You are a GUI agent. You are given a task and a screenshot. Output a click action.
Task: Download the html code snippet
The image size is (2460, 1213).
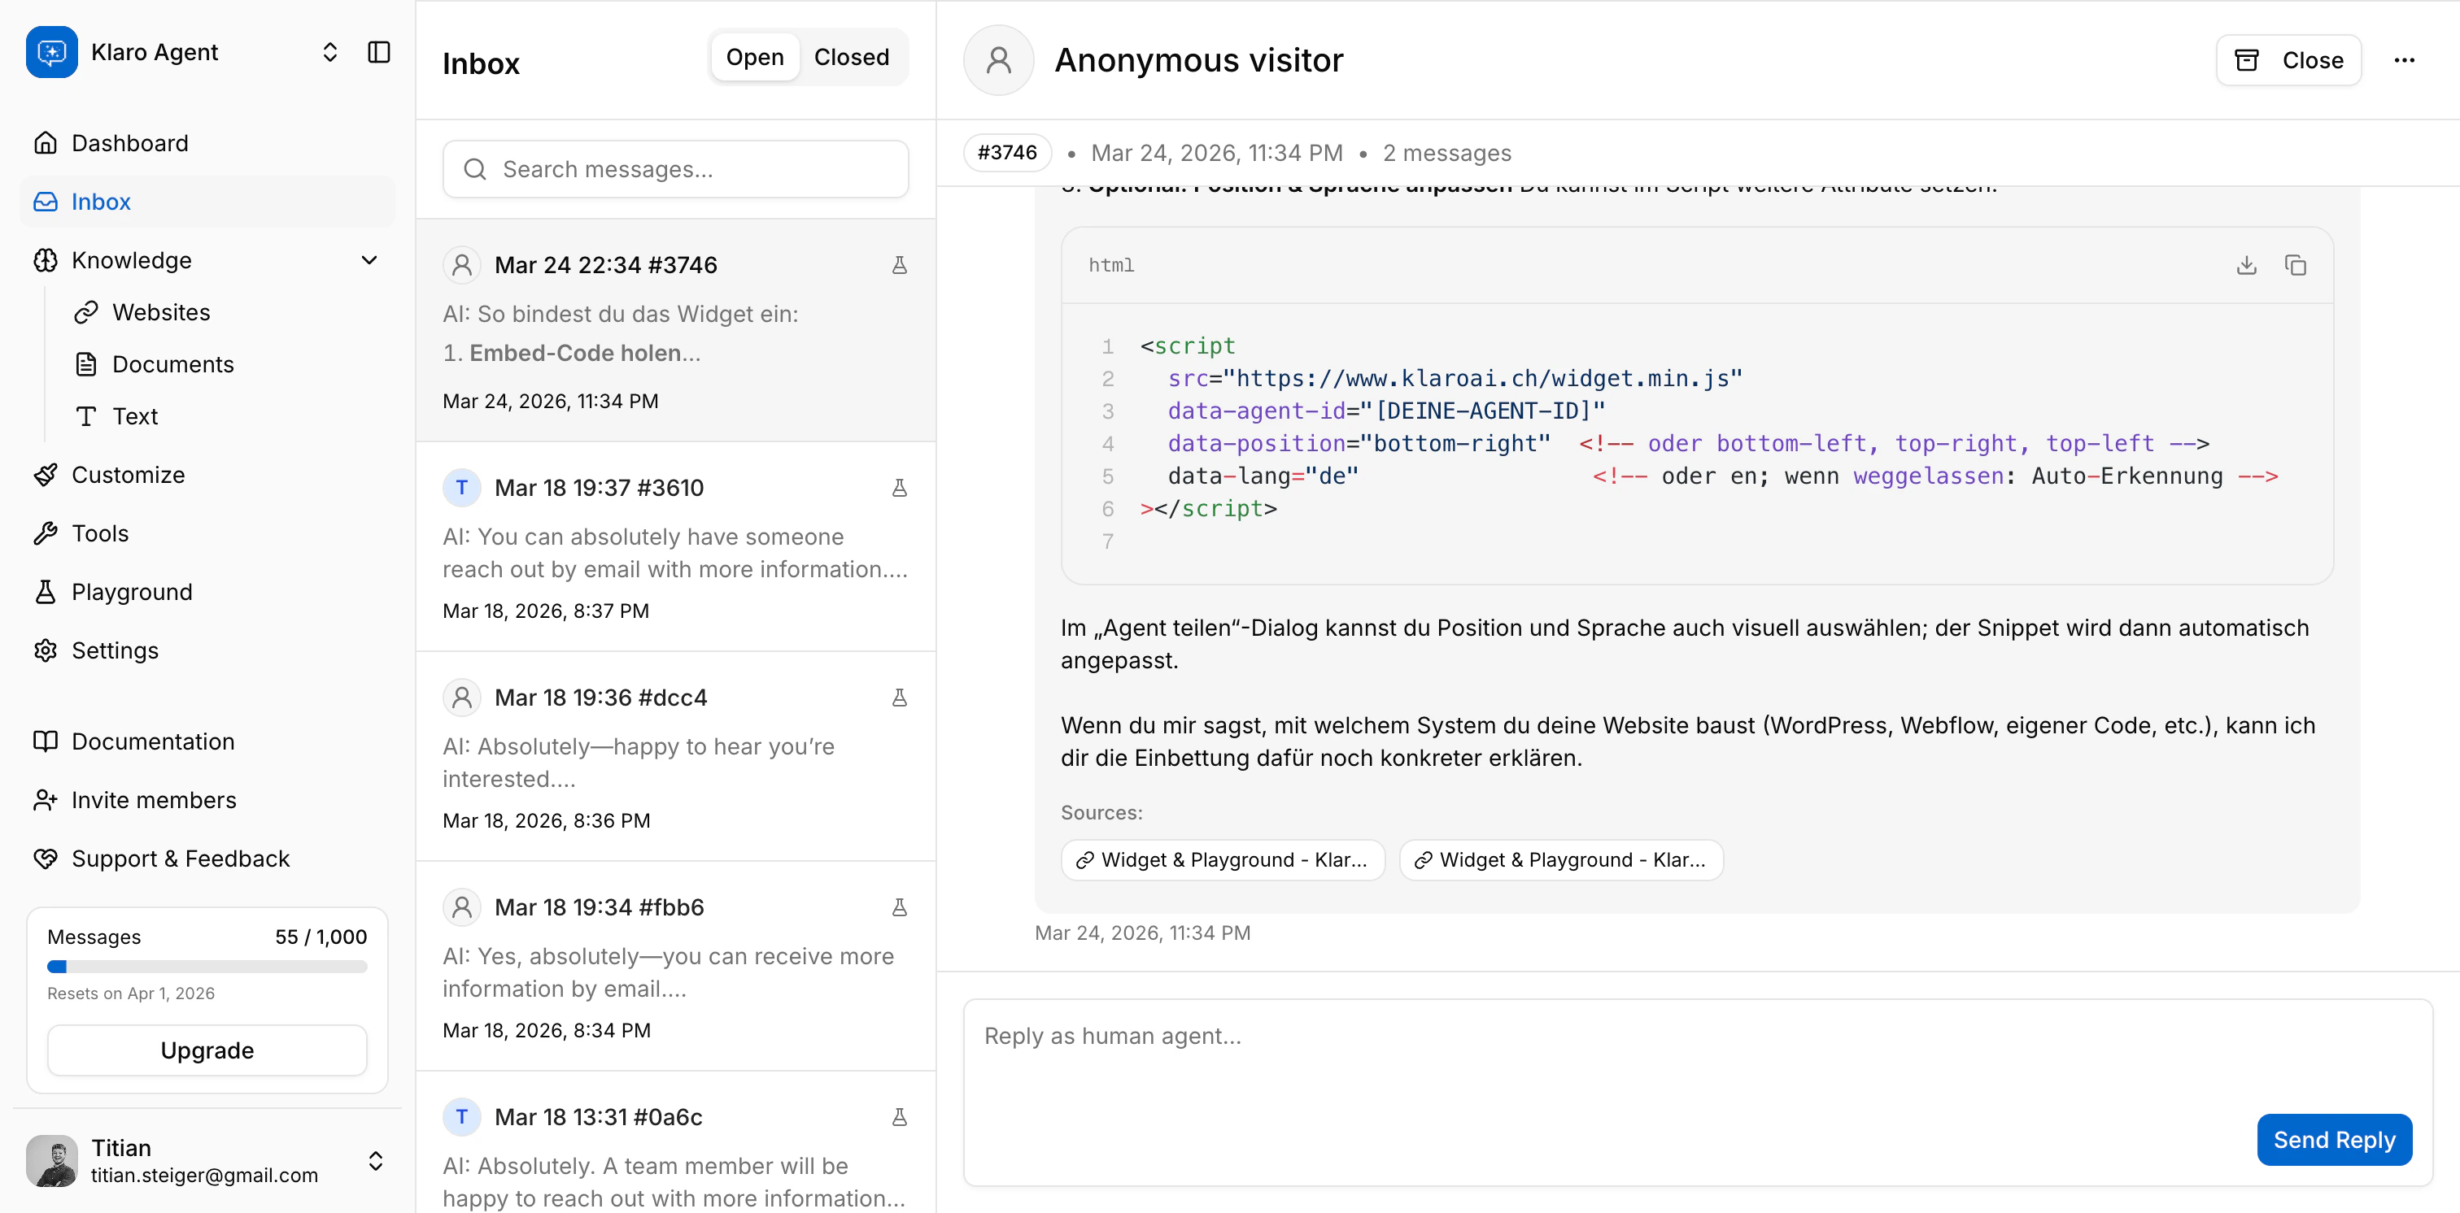2246,265
